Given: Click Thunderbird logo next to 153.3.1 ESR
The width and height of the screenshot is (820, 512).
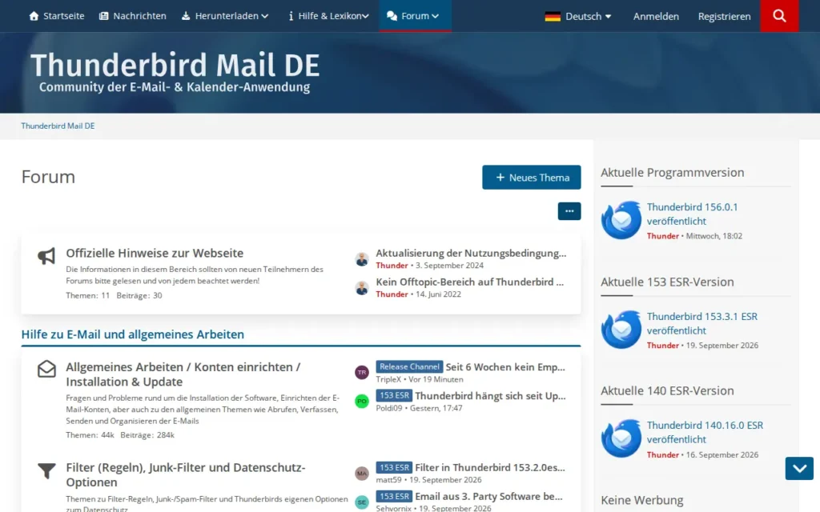Looking at the screenshot, I should 621,330.
